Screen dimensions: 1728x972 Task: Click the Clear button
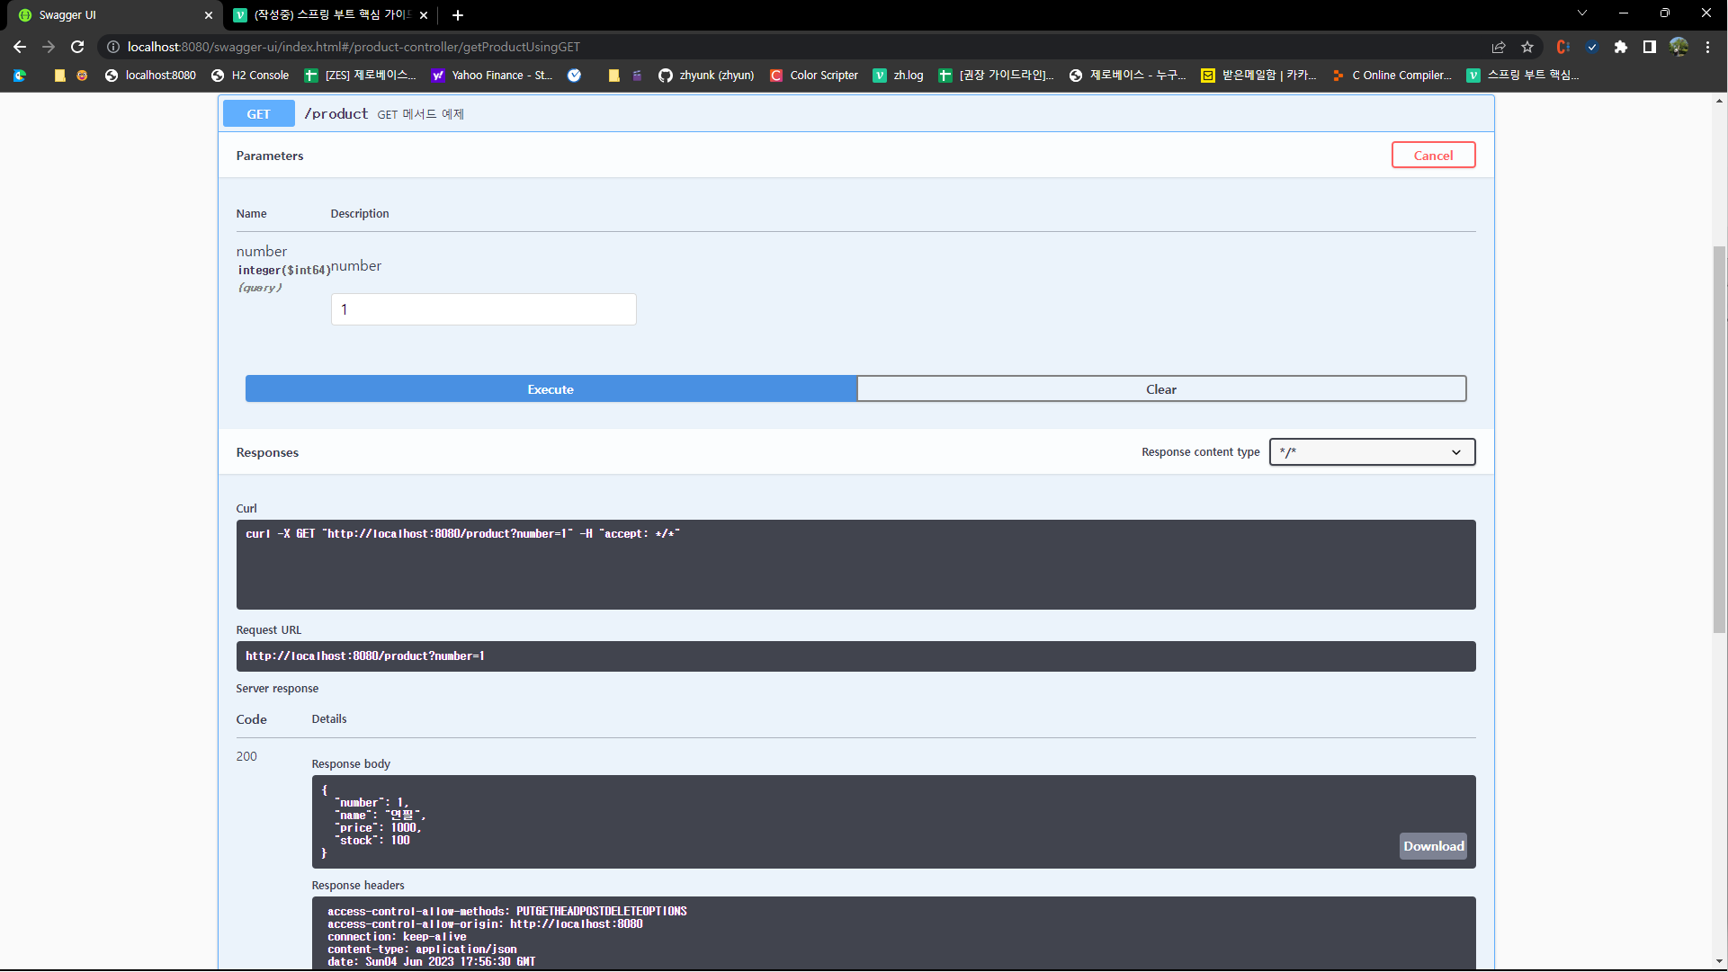pos(1160,389)
